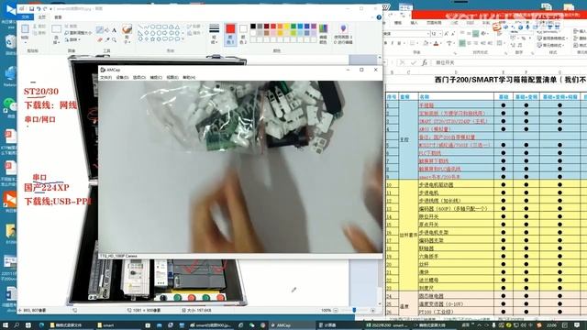Open Edit colors in Paint
This screenshot has width=587, height=330.
(324, 34)
